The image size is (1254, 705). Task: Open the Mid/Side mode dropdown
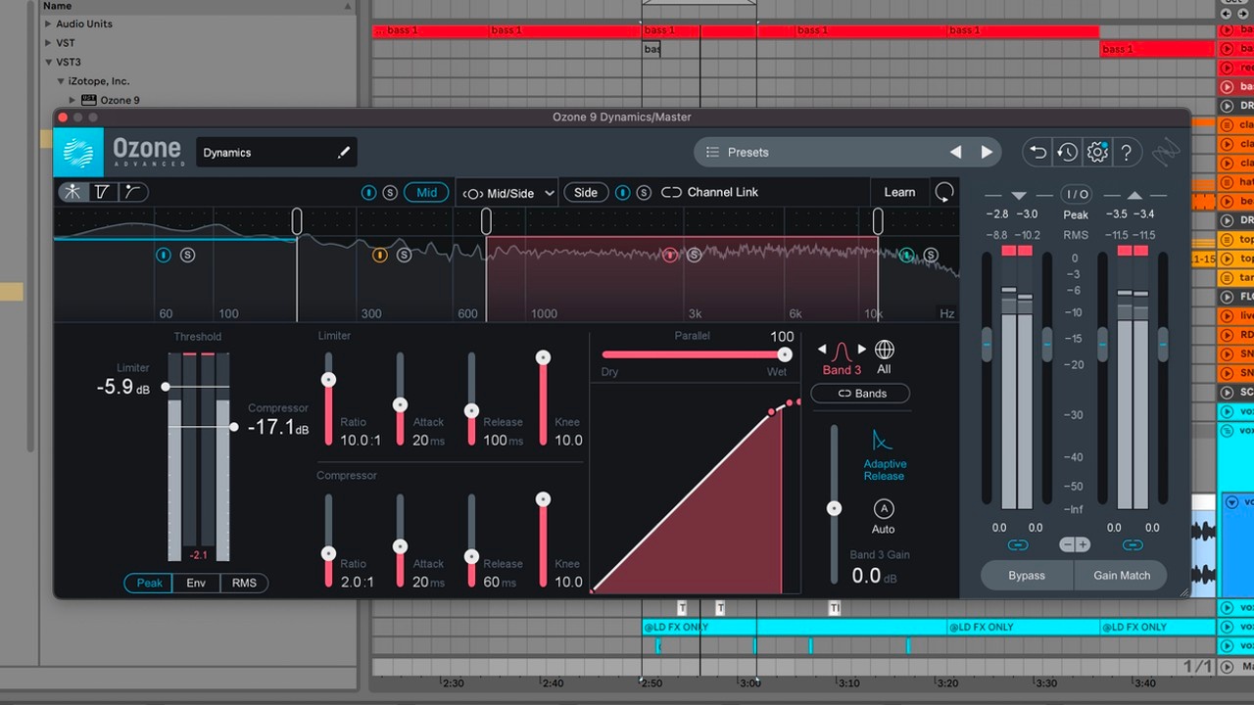pyautogui.click(x=507, y=193)
